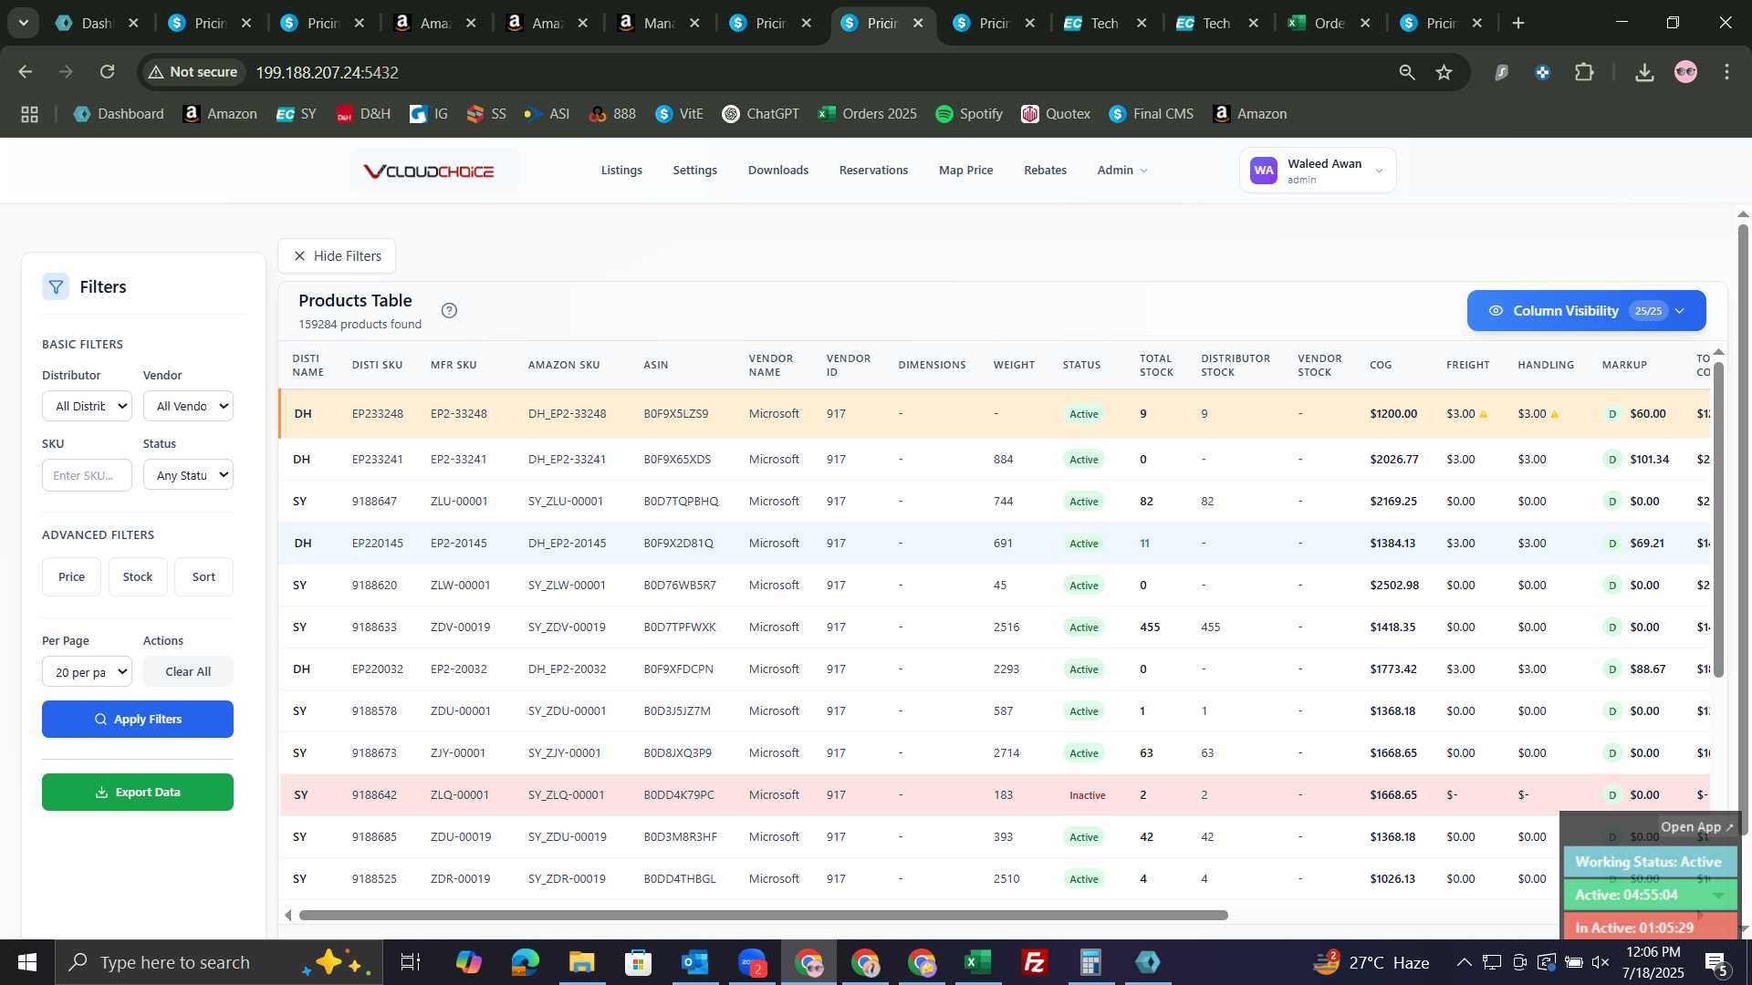
Task: Open the browser apps grid icon
Action: [x=29, y=114]
